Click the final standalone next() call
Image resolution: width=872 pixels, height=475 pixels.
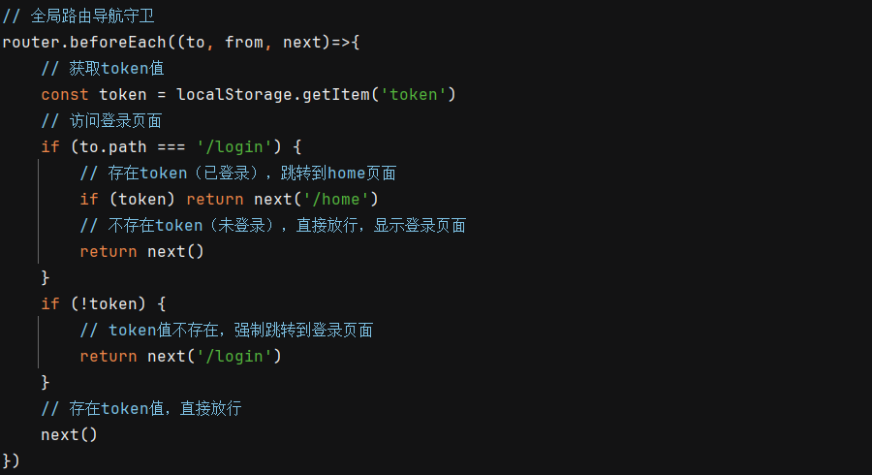[x=69, y=434]
